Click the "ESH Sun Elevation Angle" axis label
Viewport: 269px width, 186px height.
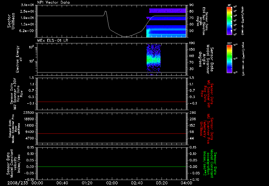pyautogui.click(x=202, y=21)
